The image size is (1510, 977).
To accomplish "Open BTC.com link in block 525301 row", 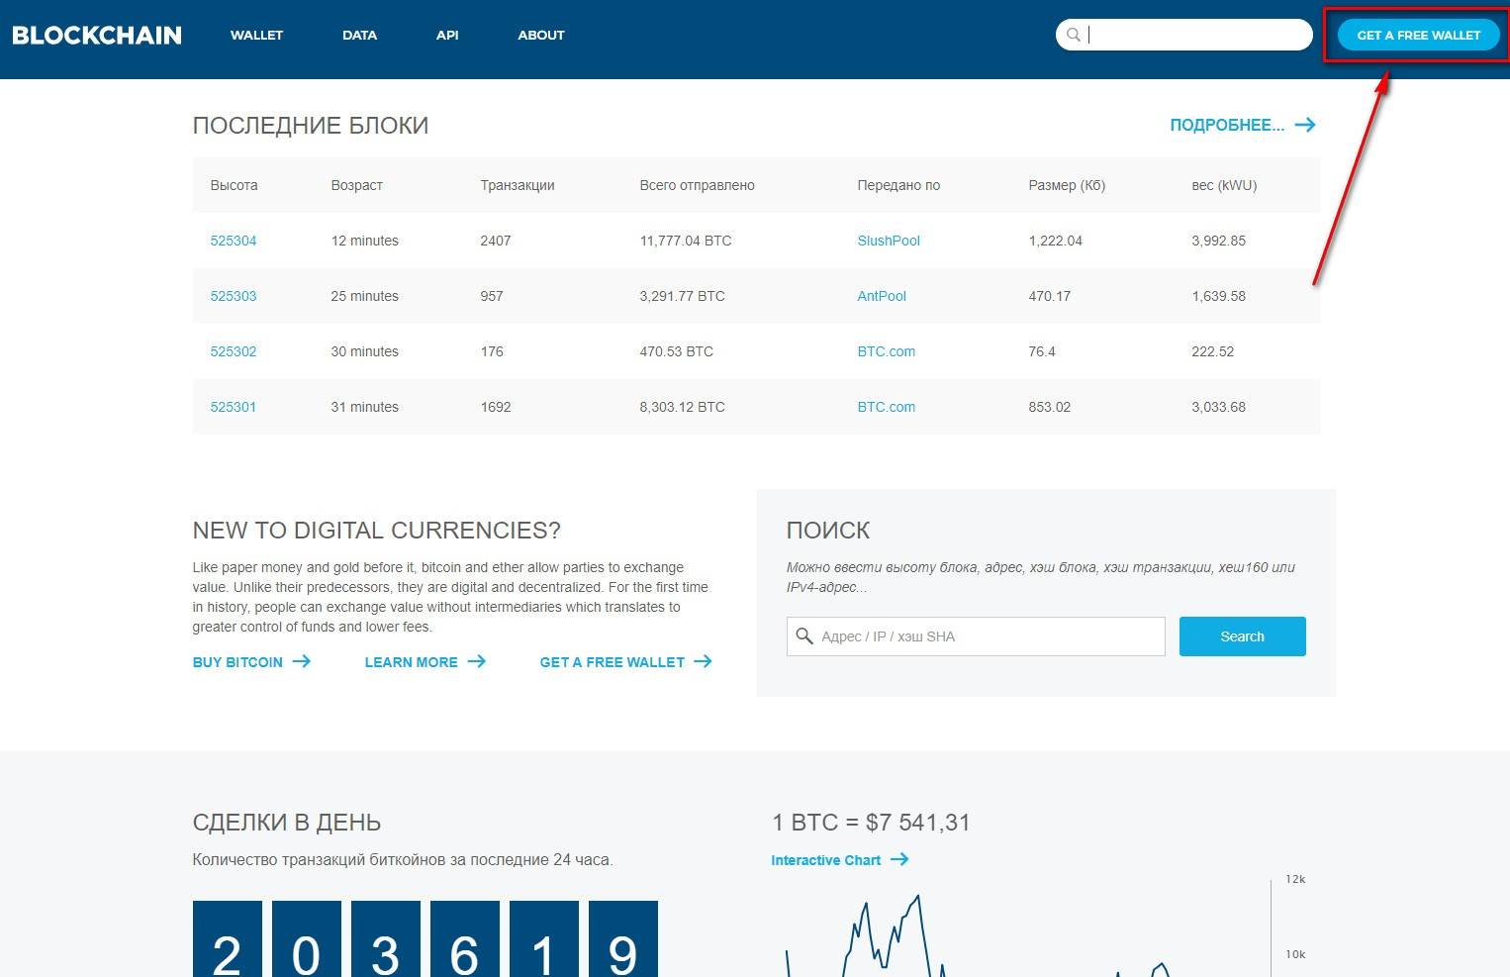I will point(886,407).
